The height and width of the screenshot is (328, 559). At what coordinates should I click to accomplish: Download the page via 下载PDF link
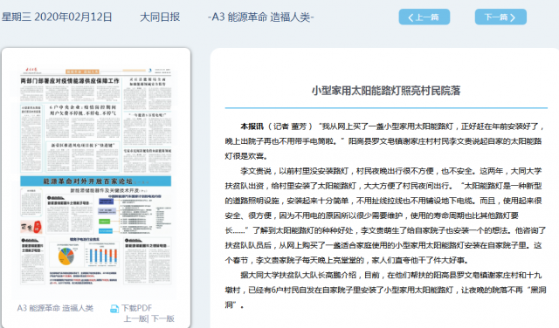136,308
